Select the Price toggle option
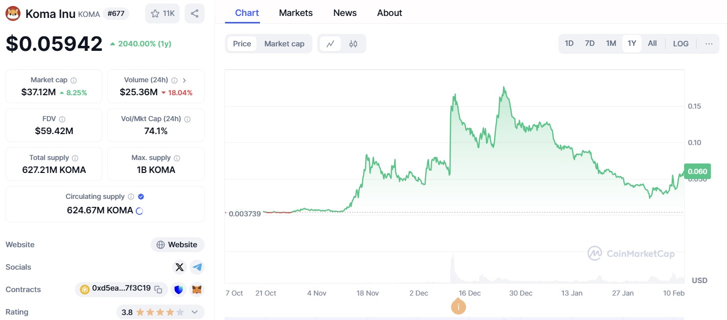 click(x=242, y=44)
